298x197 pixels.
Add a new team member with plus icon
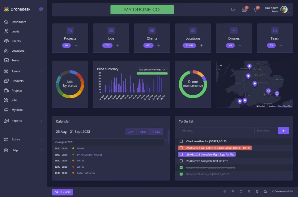point(281,45)
